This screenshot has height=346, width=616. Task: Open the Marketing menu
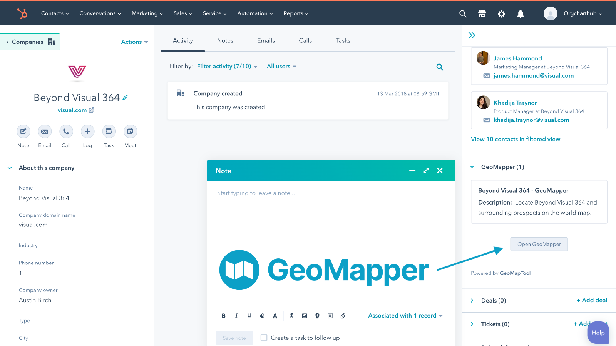(147, 13)
